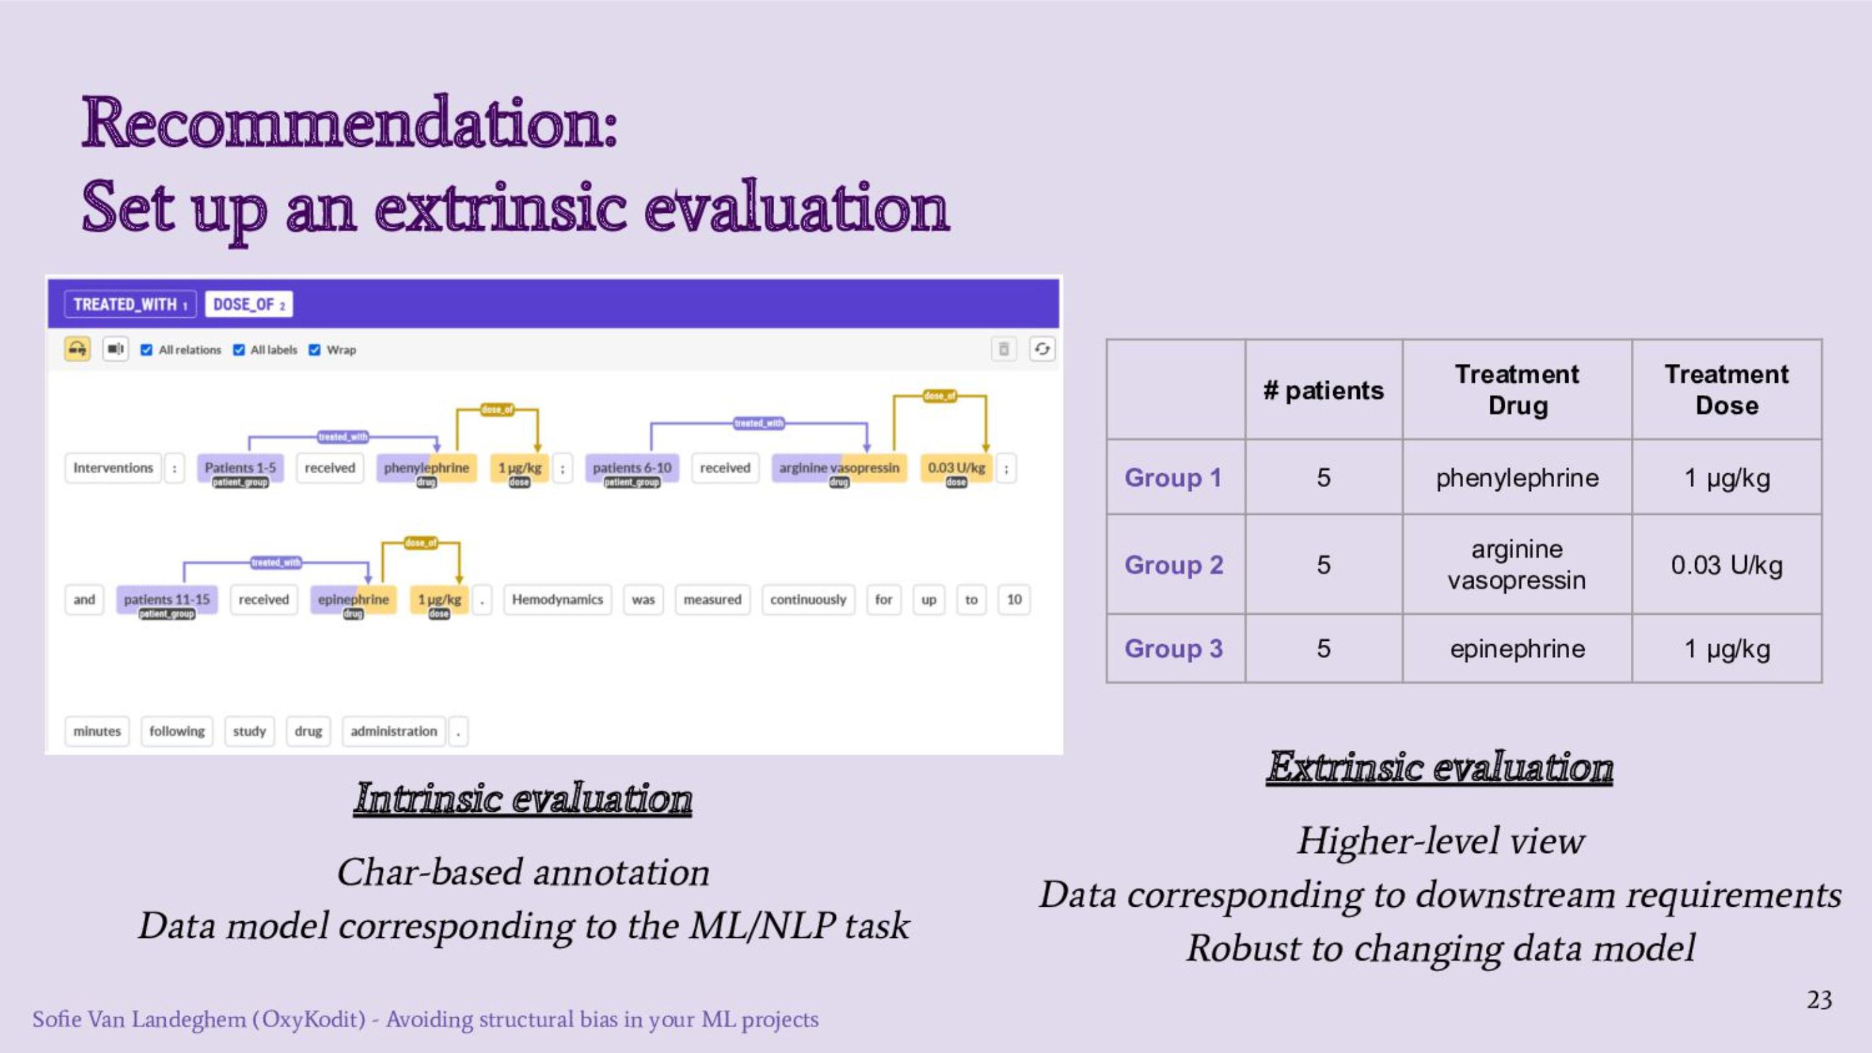Image resolution: width=1872 pixels, height=1053 pixels.
Task: Click the clear/trash icon top-right
Action: pyautogui.click(x=1003, y=348)
